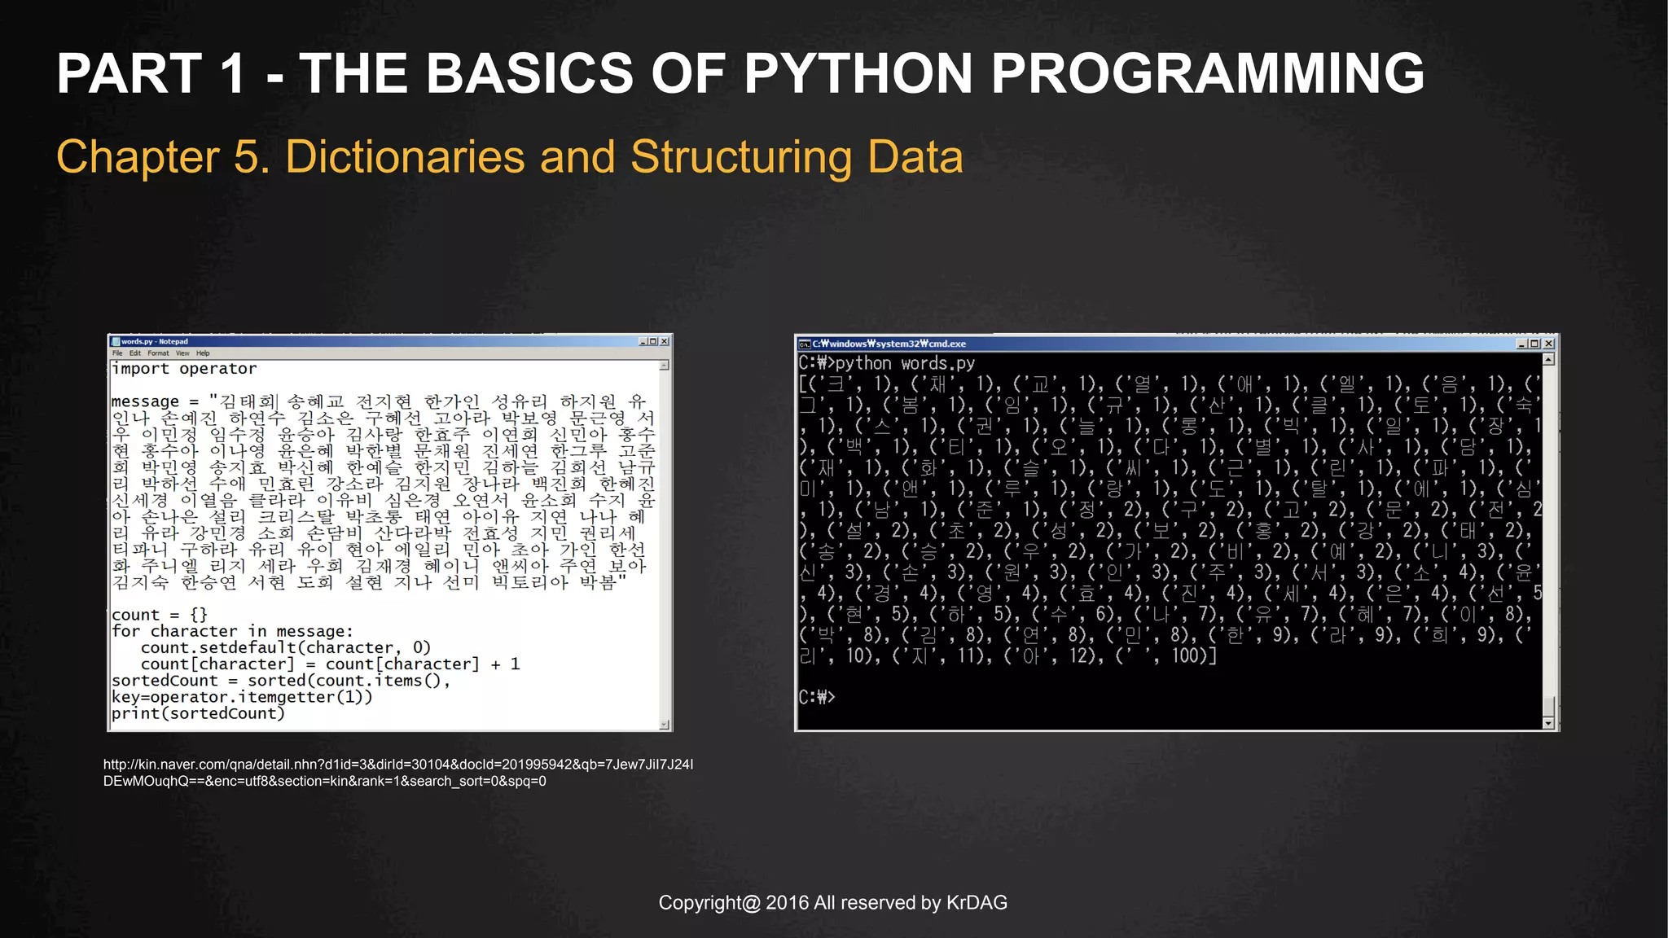Click Notepad scrollbar up arrow
This screenshot has height=938, width=1668.
click(665, 366)
